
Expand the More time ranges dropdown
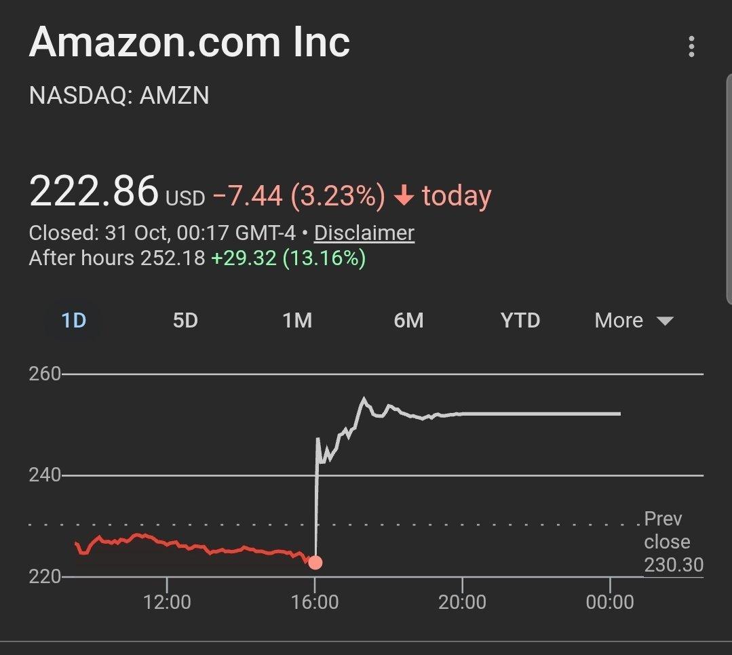(x=634, y=321)
